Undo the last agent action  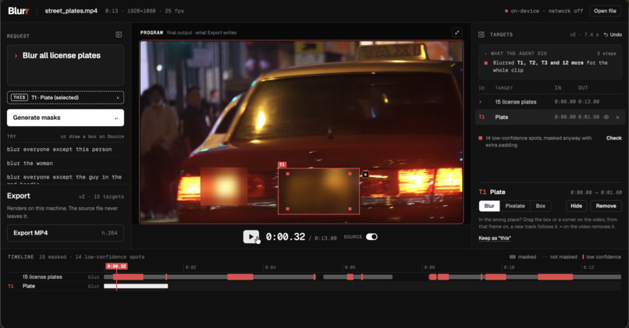613,35
